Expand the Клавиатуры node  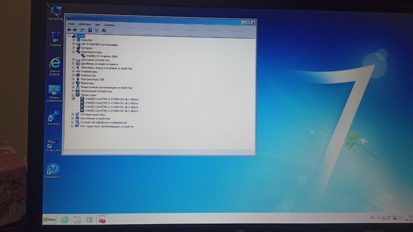[x=73, y=71]
